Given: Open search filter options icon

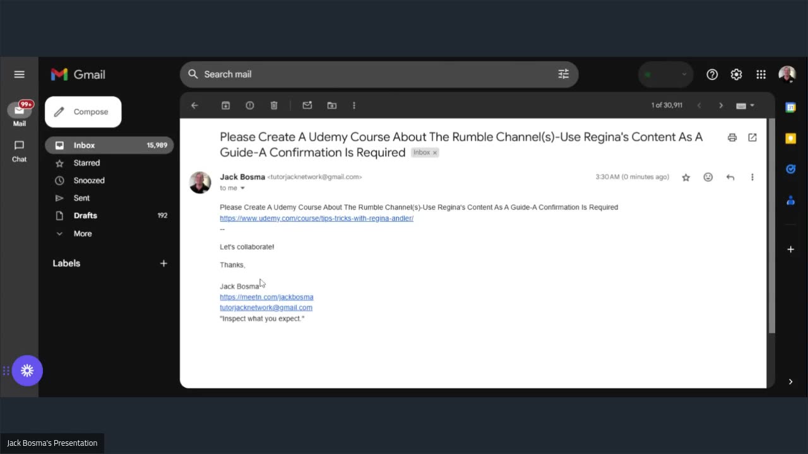Looking at the screenshot, I should [563, 74].
